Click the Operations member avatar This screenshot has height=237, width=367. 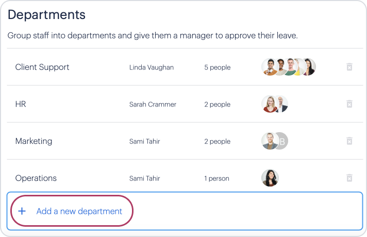(x=270, y=178)
